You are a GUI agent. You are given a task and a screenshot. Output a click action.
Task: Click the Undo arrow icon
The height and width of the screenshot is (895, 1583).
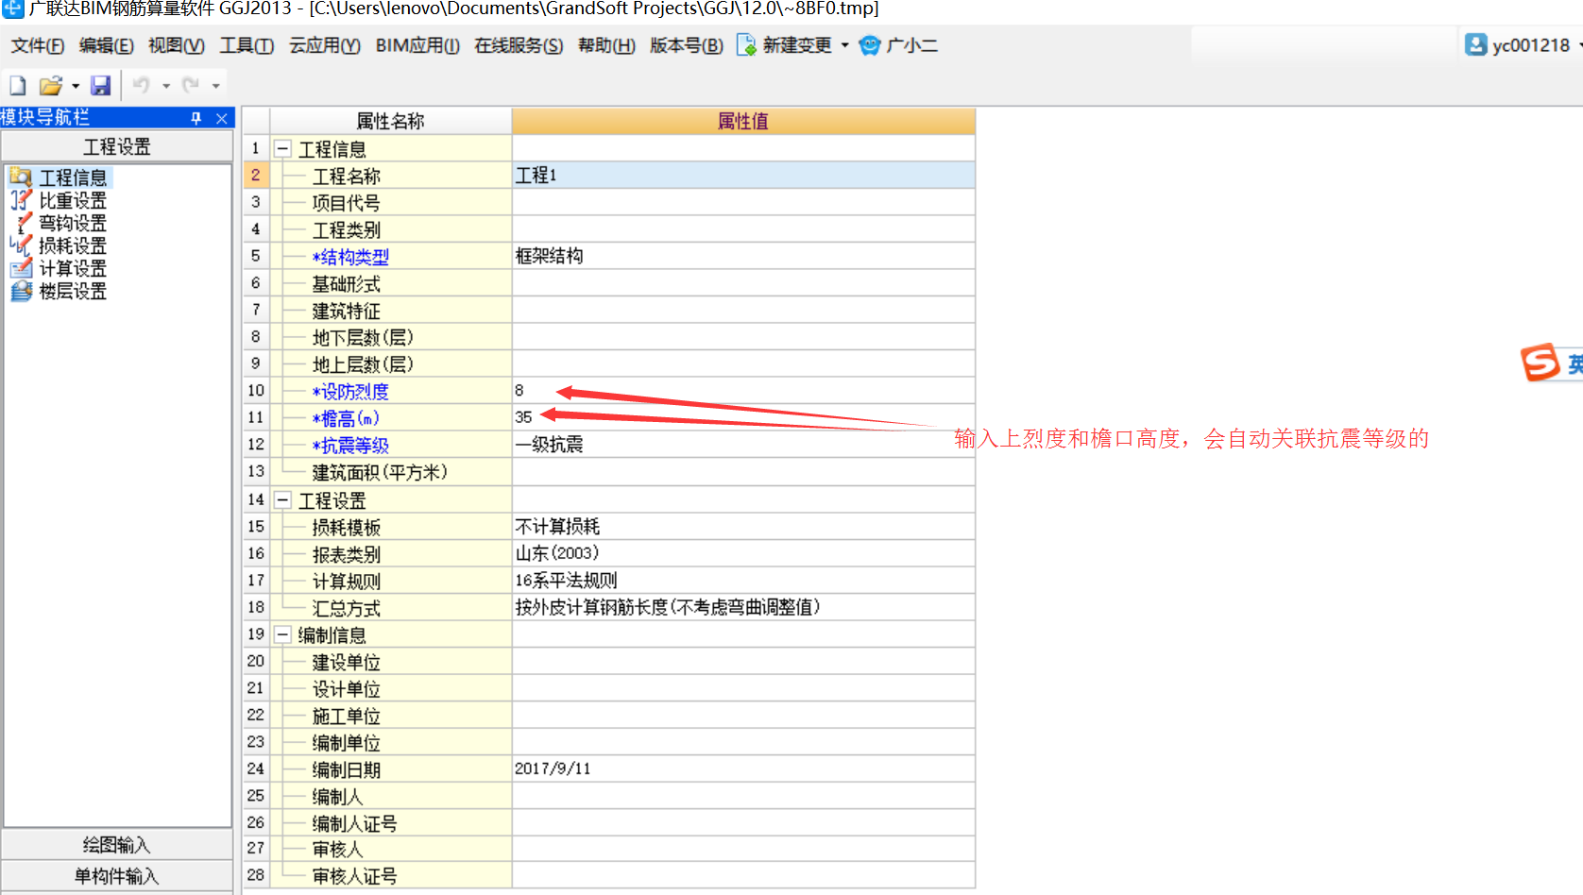pos(142,86)
